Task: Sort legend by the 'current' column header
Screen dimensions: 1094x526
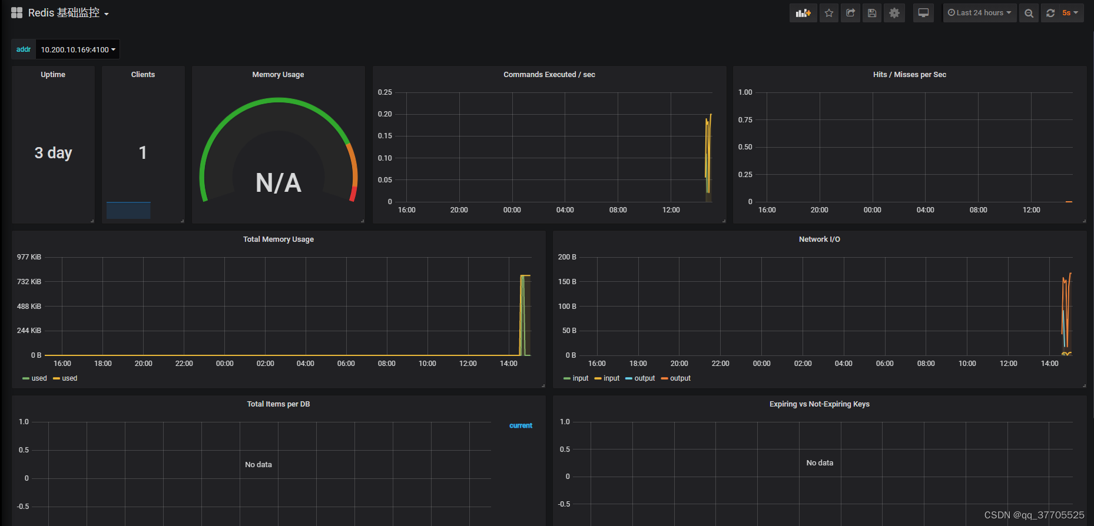Action: coord(521,425)
